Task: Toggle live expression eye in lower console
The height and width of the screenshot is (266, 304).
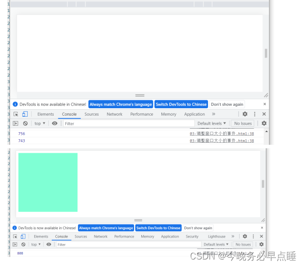Action: click(x=49, y=244)
